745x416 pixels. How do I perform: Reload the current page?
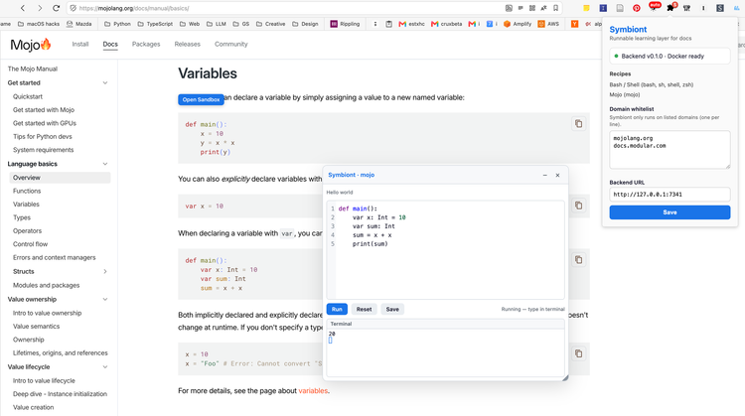click(x=56, y=8)
